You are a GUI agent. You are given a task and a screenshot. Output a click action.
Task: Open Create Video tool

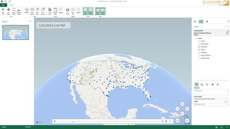(x=14, y=11)
